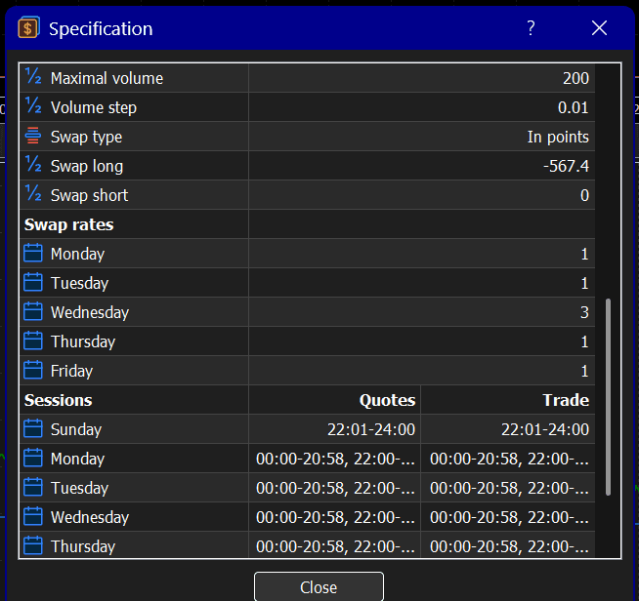639x601 pixels.
Task: Select the Volume step value 0.01
Action: click(x=574, y=107)
